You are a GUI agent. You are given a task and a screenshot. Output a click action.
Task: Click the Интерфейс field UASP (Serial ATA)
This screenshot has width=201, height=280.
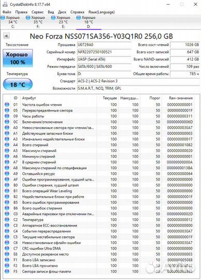[x=104, y=59]
